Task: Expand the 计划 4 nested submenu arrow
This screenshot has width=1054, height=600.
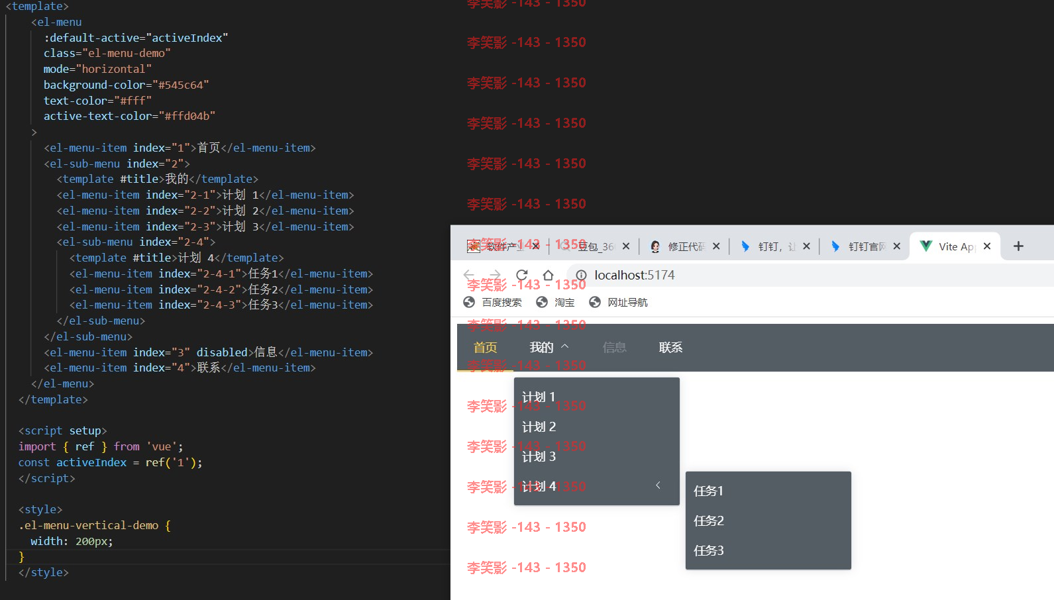Action: [658, 485]
